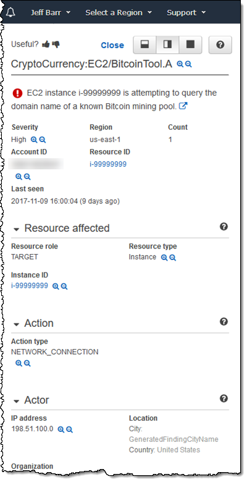Collapse the Action section

point(17,324)
